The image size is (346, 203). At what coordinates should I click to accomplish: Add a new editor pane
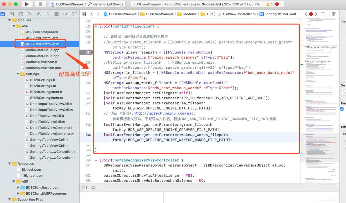334,14
